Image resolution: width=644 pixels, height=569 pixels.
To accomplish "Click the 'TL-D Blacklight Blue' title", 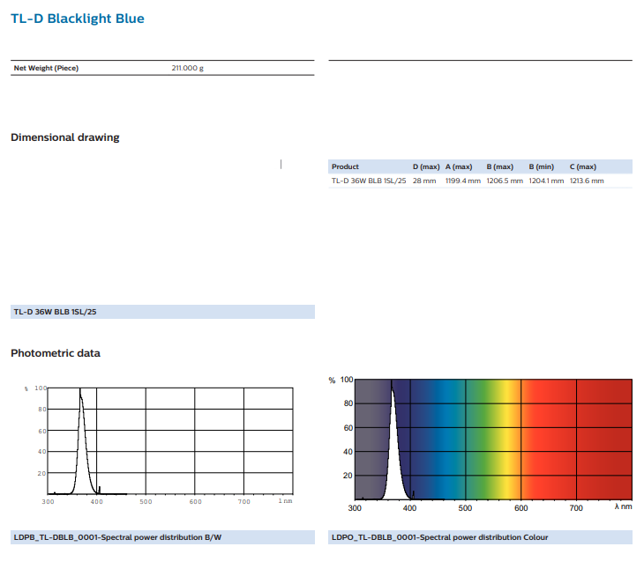I will coord(78,18).
